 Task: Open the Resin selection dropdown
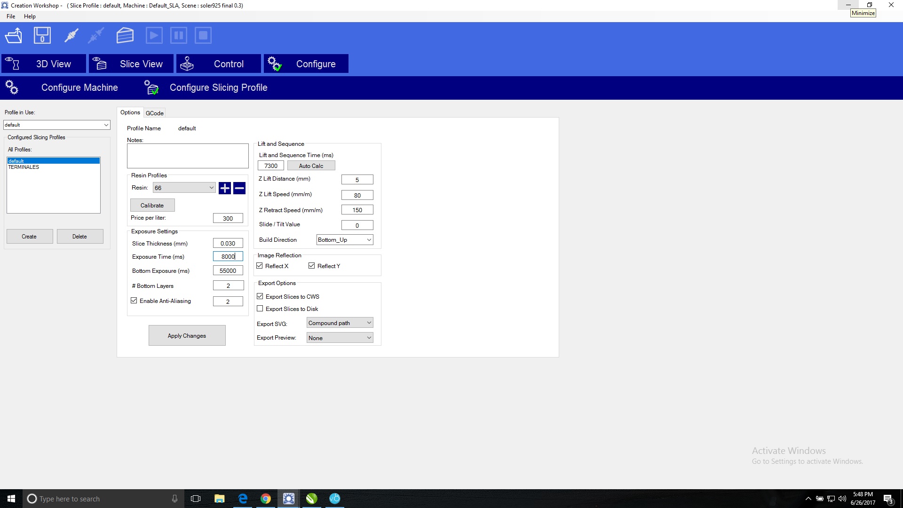[x=184, y=188]
